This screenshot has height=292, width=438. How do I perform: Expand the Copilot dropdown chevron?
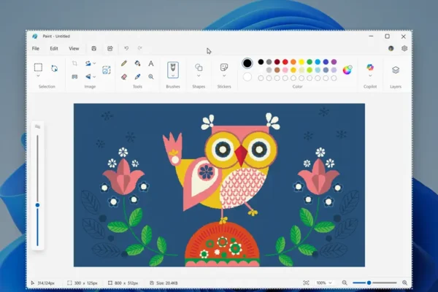tap(370, 76)
